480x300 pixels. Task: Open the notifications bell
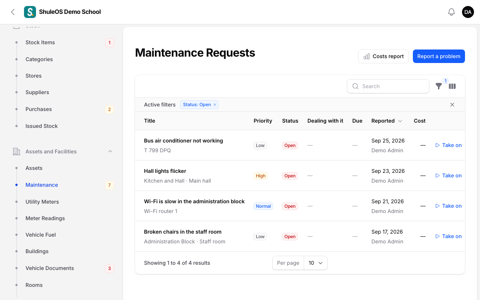pos(451,12)
